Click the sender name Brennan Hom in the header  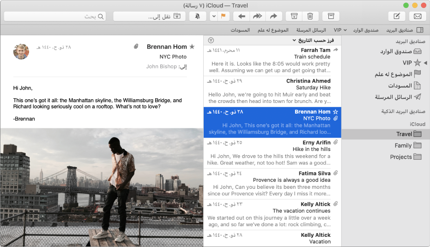(x=167, y=47)
